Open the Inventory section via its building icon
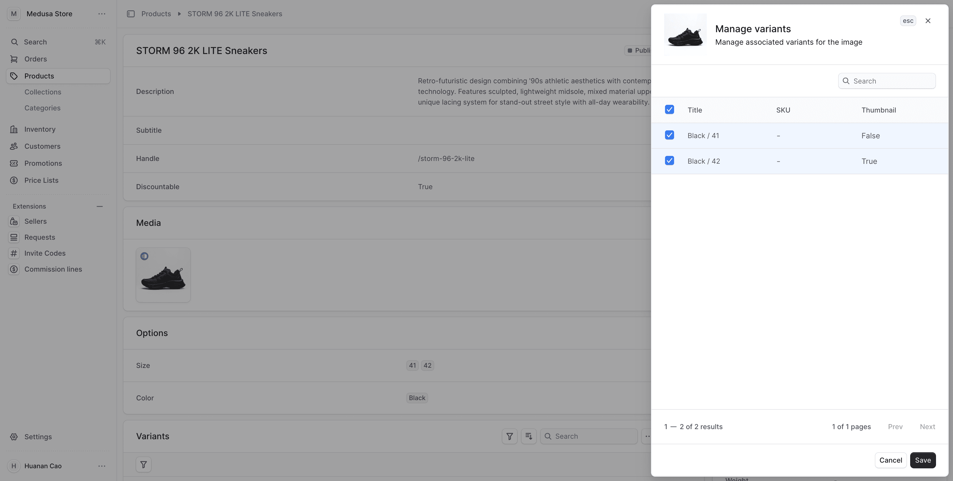 (14, 130)
